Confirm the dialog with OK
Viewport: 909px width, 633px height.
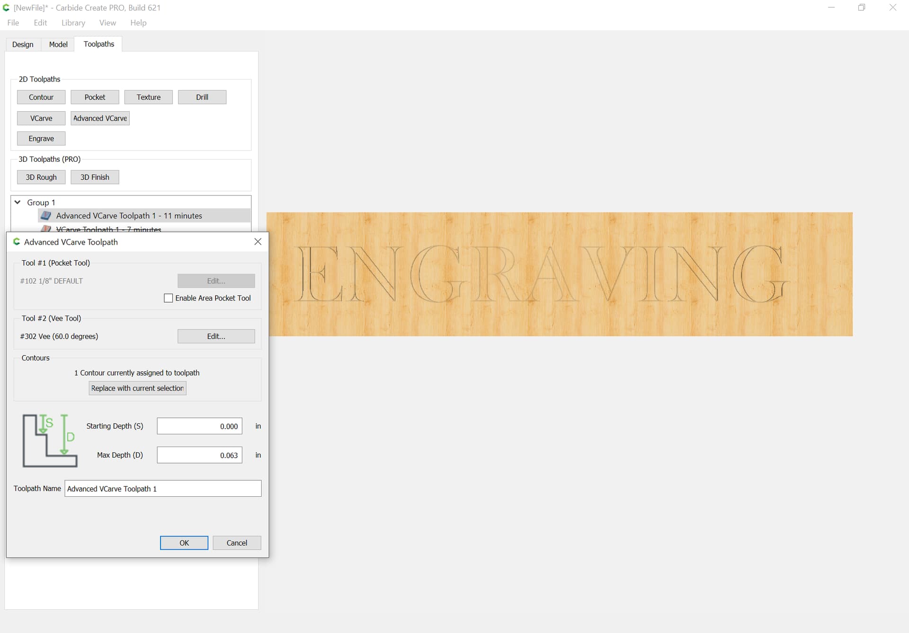pos(184,543)
